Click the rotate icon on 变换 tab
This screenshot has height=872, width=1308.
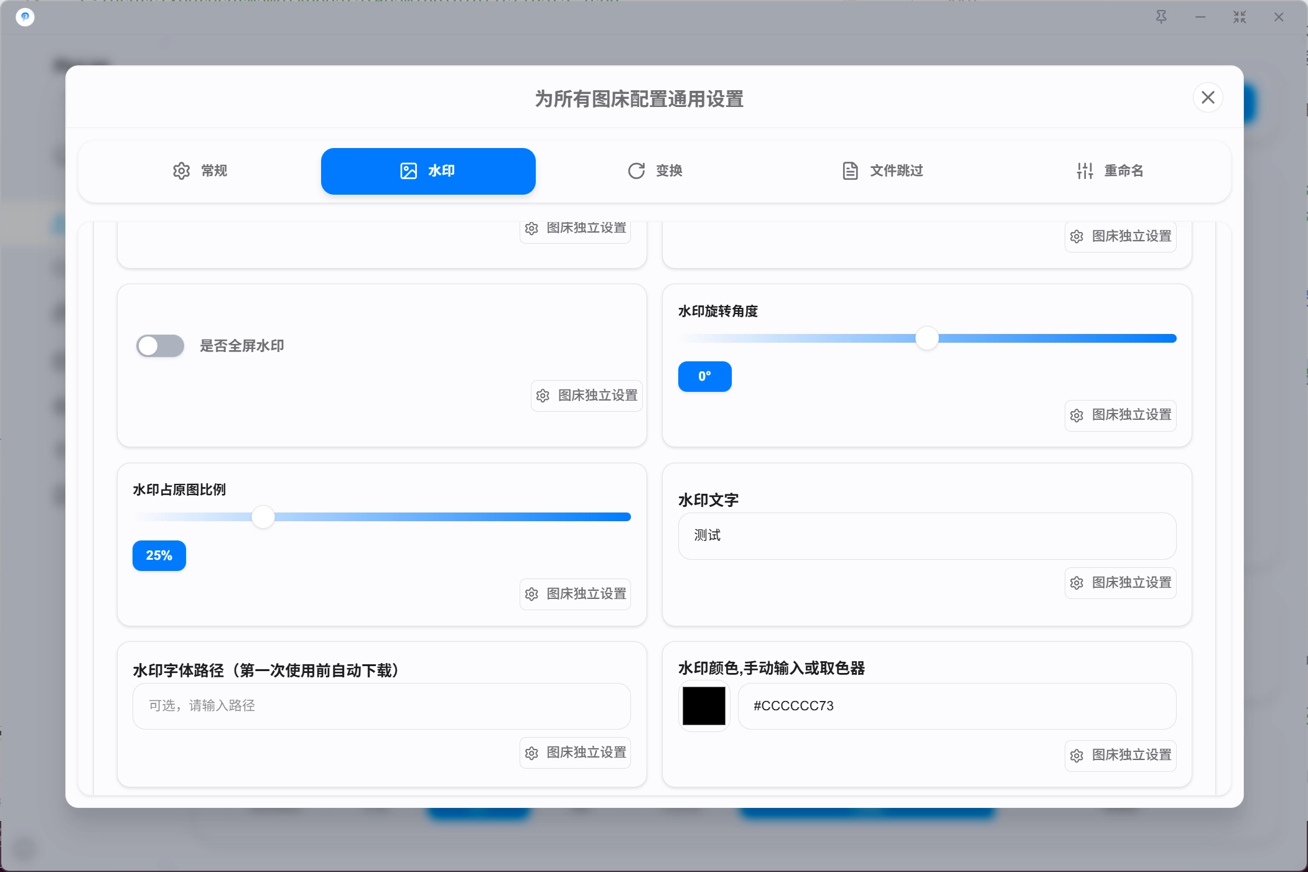pyautogui.click(x=636, y=171)
